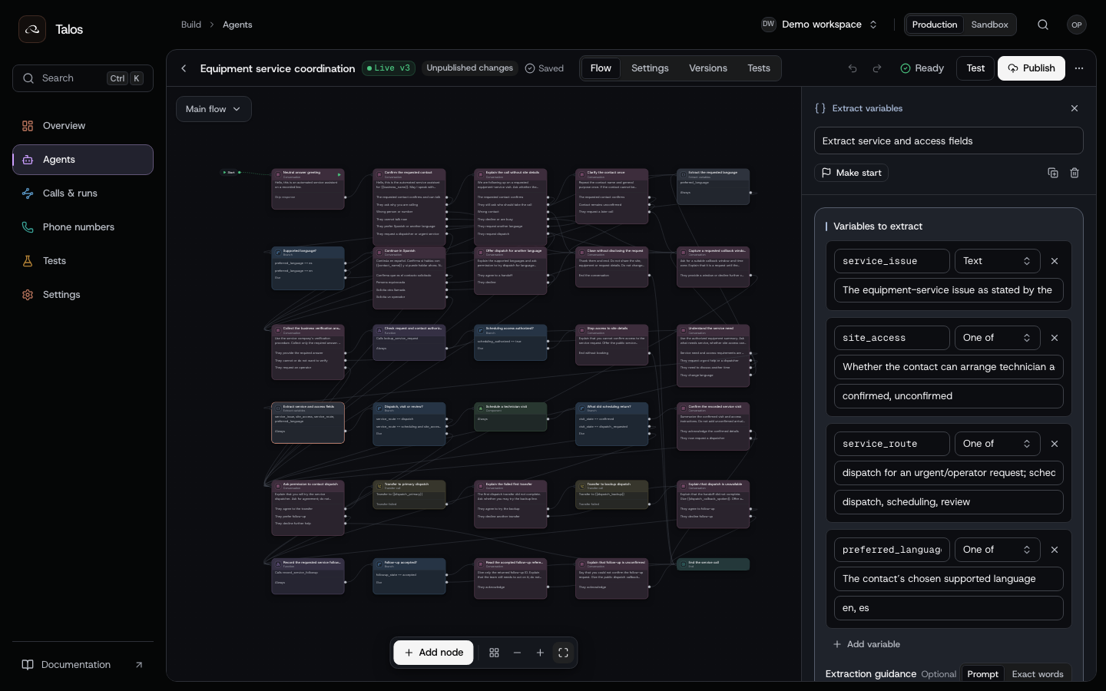Edit the node name field
The height and width of the screenshot is (691, 1106).
coord(949,141)
